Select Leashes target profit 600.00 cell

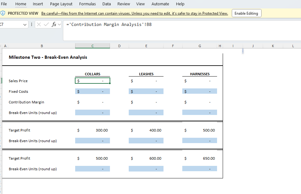tap(146, 158)
